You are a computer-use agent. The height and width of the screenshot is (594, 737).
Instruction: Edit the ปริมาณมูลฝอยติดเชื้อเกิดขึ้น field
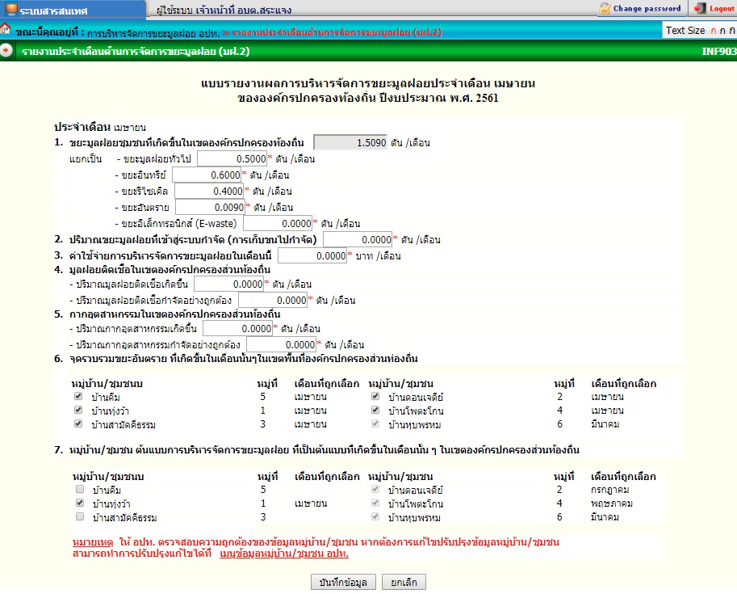229,284
